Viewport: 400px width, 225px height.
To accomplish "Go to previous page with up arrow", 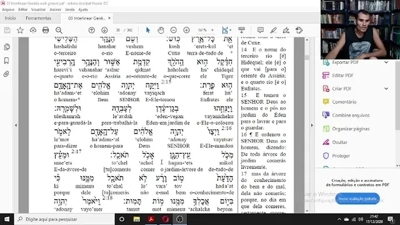I will pos(92,30).
